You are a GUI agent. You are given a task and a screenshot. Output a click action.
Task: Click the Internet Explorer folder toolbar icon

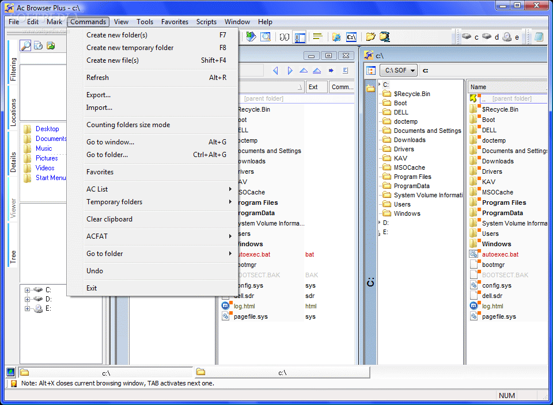point(336,37)
